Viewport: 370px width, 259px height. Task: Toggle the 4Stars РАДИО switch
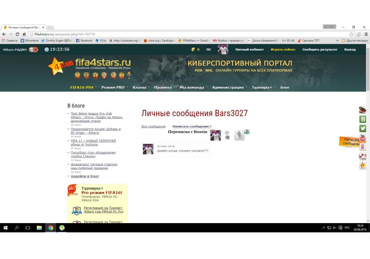pos(34,50)
